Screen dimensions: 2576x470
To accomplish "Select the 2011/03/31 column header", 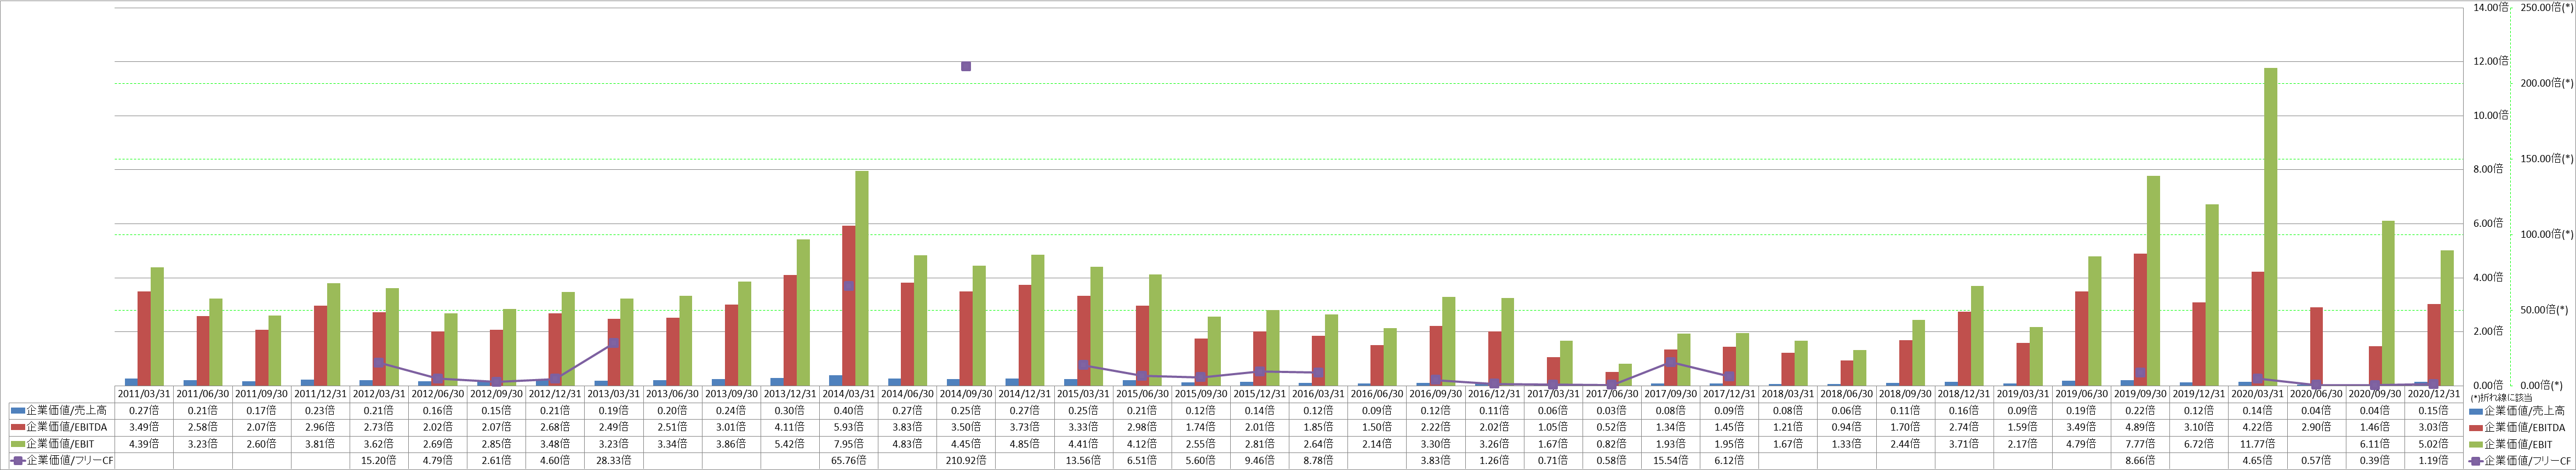I will pyautogui.click(x=145, y=394).
